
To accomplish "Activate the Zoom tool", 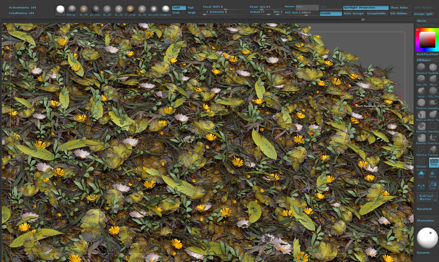I will [433, 185].
